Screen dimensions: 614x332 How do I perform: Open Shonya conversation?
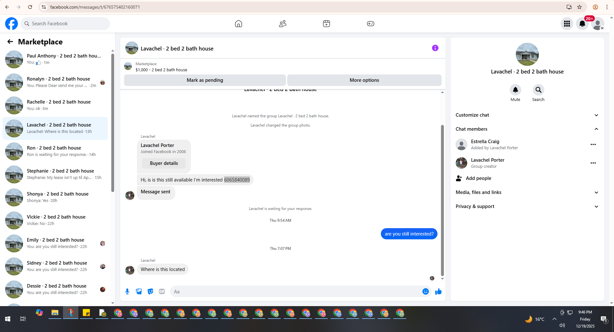pyautogui.click(x=55, y=197)
